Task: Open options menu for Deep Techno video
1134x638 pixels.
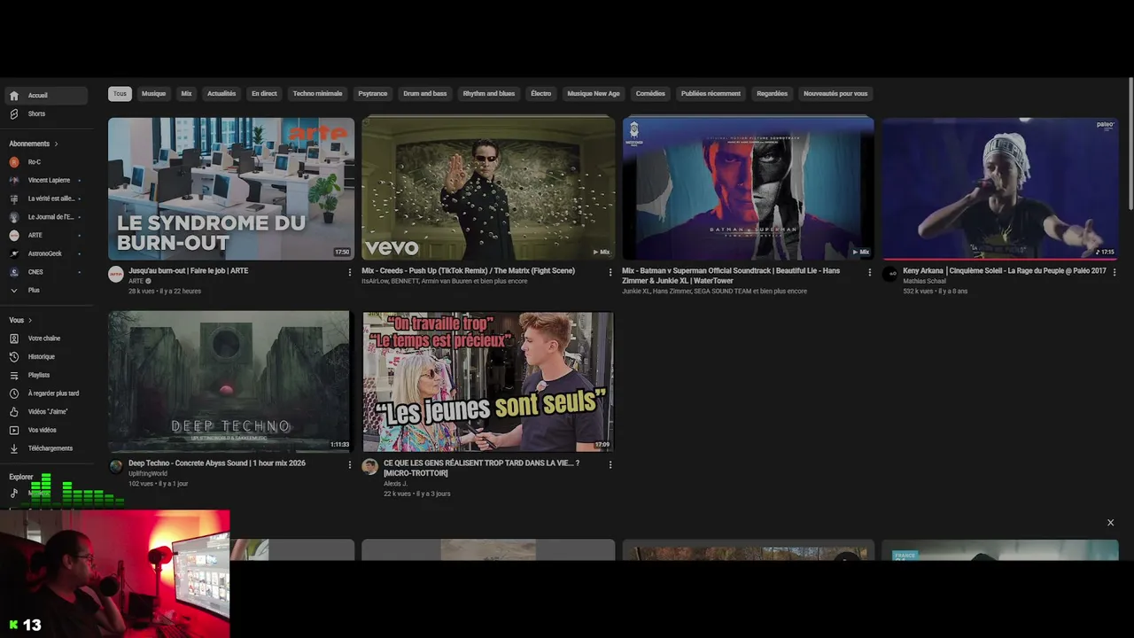Action: 349,464
